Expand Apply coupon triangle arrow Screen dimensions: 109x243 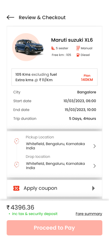point(93,188)
